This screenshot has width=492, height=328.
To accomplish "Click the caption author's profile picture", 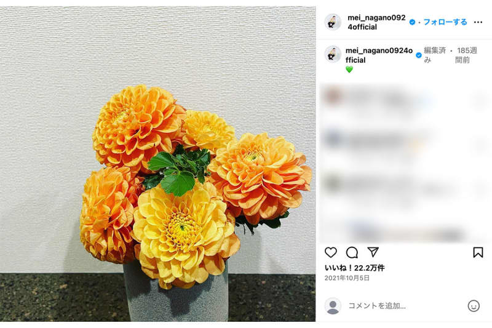I will (333, 54).
